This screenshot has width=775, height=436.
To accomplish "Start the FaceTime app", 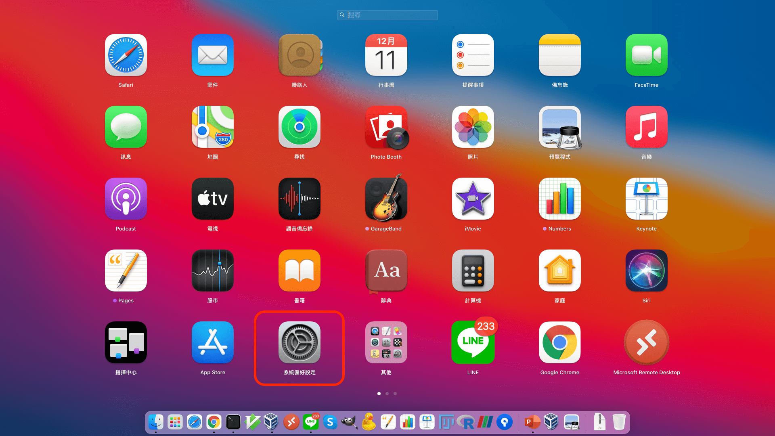I will pos(647,55).
